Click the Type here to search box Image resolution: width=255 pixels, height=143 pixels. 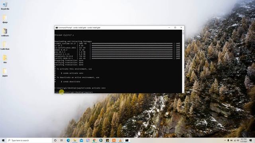tap(29, 140)
